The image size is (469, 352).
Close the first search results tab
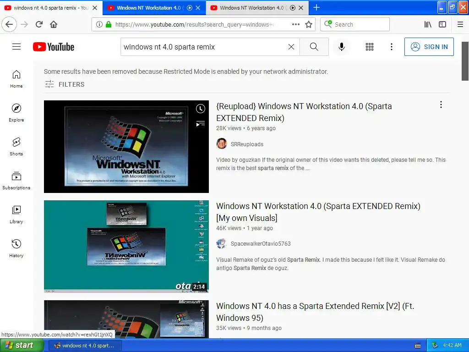click(95, 8)
